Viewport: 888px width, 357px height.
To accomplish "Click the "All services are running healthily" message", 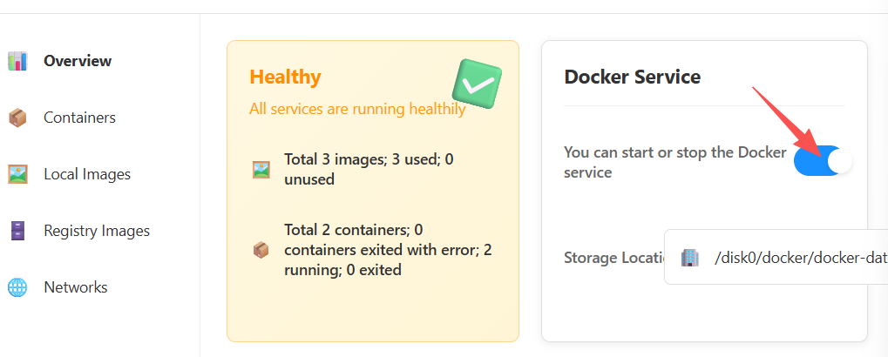I will (357, 110).
